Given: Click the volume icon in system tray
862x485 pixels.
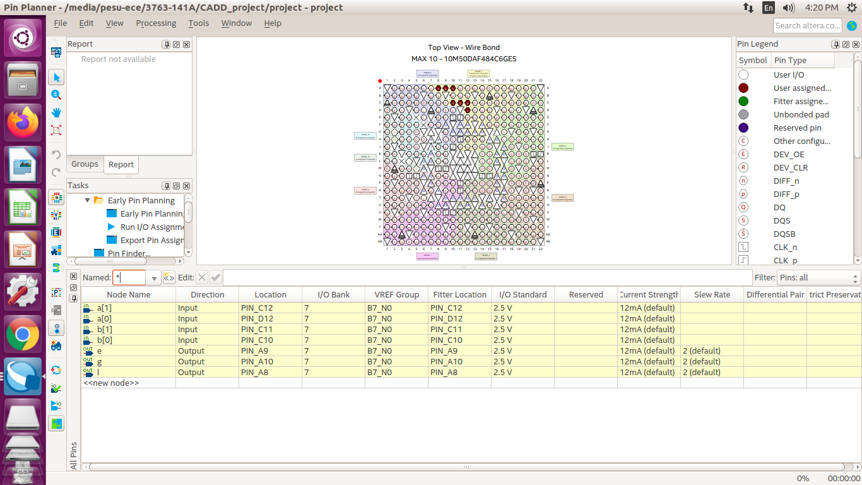Looking at the screenshot, I should point(789,8).
